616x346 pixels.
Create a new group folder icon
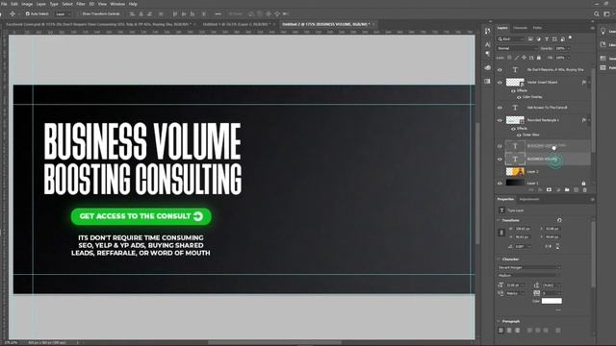567,190
